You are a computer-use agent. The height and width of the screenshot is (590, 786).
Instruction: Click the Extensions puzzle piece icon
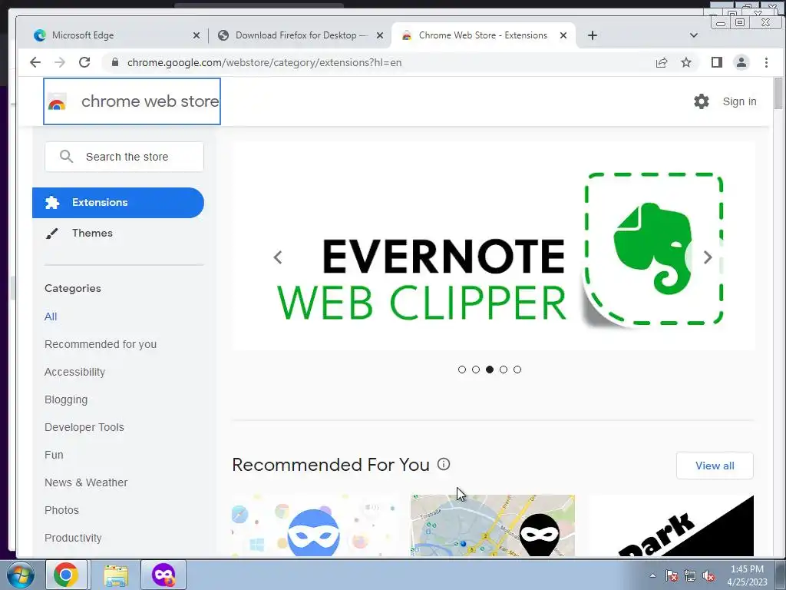(x=52, y=203)
